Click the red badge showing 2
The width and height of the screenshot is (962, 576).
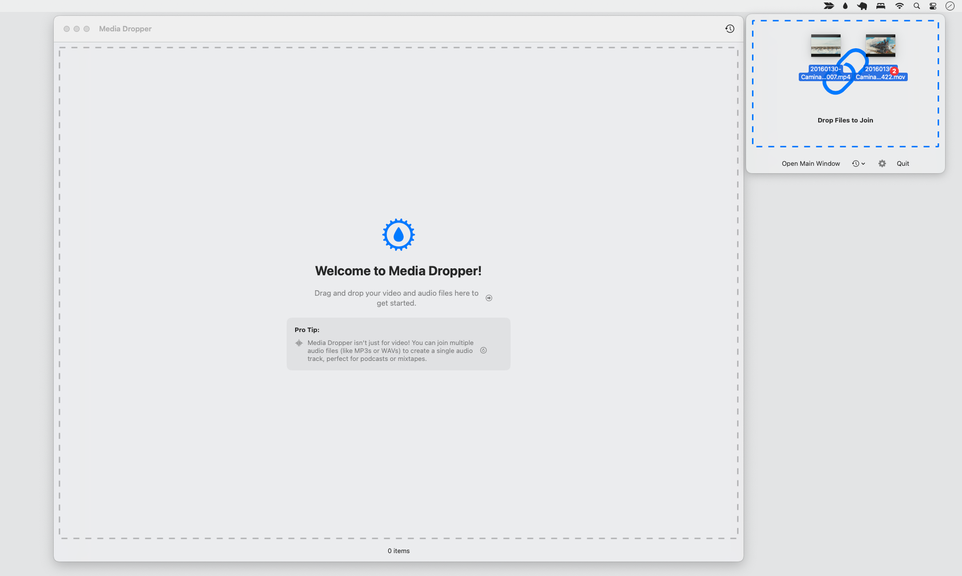[894, 71]
